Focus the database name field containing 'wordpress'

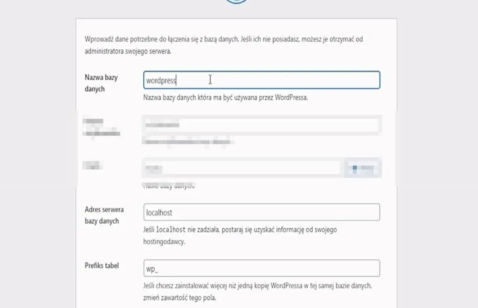pyautogui.click(x=261, y=80)
